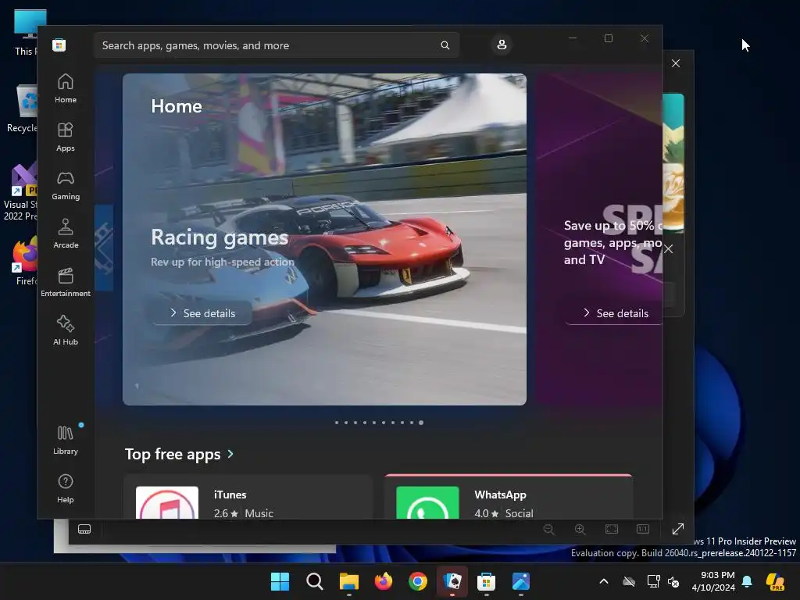Select the last carousel page dot
This screenshot has height=600, width=800.
[421, 423]
